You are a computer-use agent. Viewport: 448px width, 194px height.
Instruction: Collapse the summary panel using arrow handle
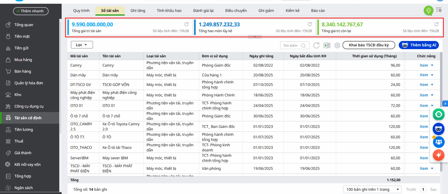click(255, 37)
